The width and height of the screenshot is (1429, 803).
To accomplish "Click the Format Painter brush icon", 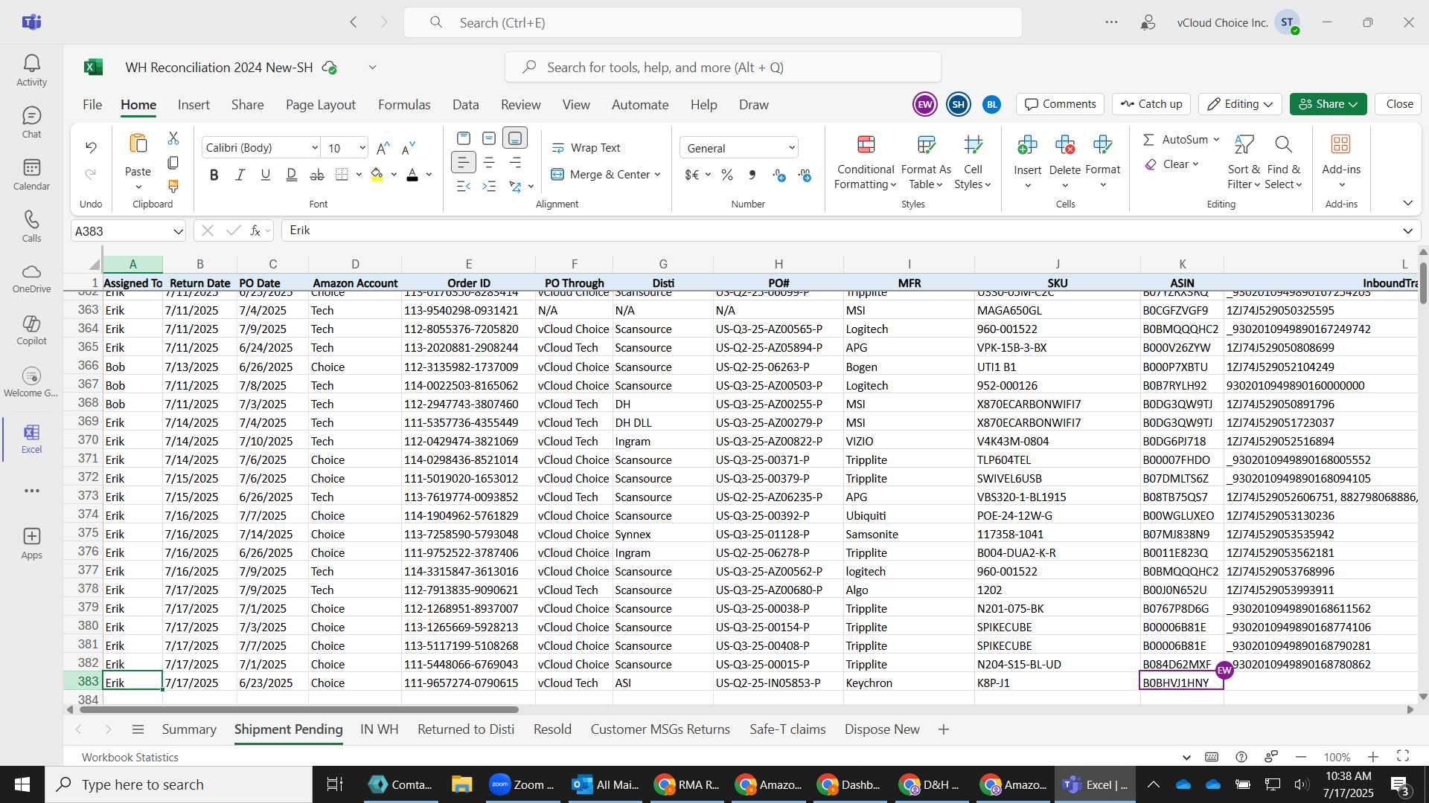I will tap(173, 186).
